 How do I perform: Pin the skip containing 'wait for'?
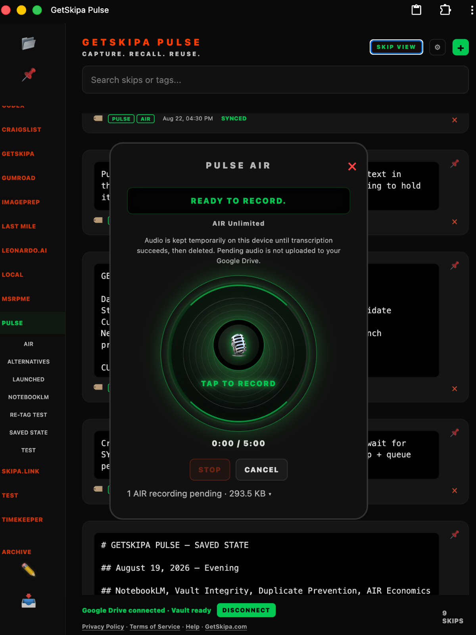coord(455,433)
